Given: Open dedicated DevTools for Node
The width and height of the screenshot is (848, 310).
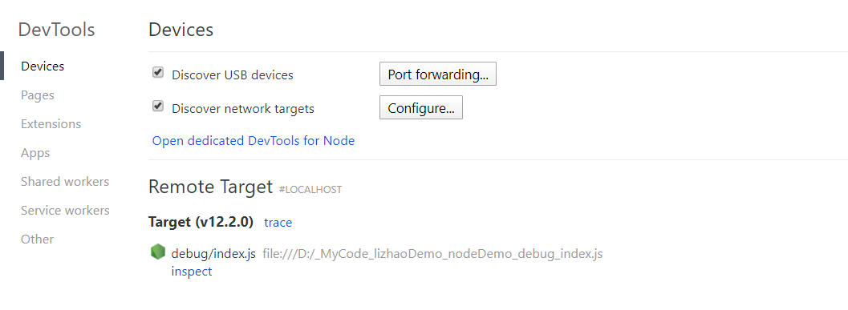Looking at the screenshot, I should pos(253,141).
